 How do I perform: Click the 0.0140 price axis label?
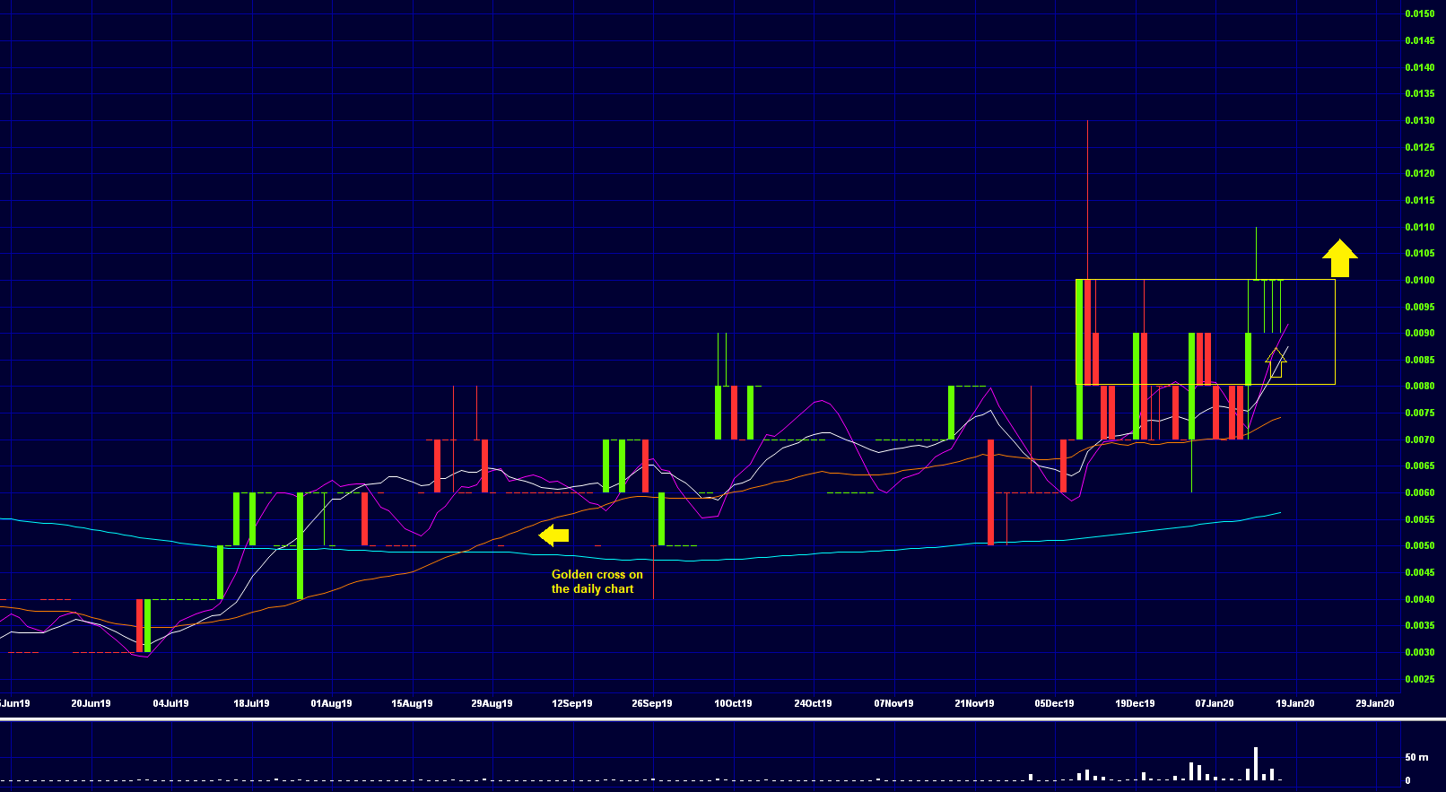[x=1419, y=67]
